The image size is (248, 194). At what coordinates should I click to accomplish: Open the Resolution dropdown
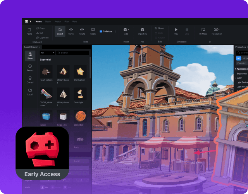(217, 31)
